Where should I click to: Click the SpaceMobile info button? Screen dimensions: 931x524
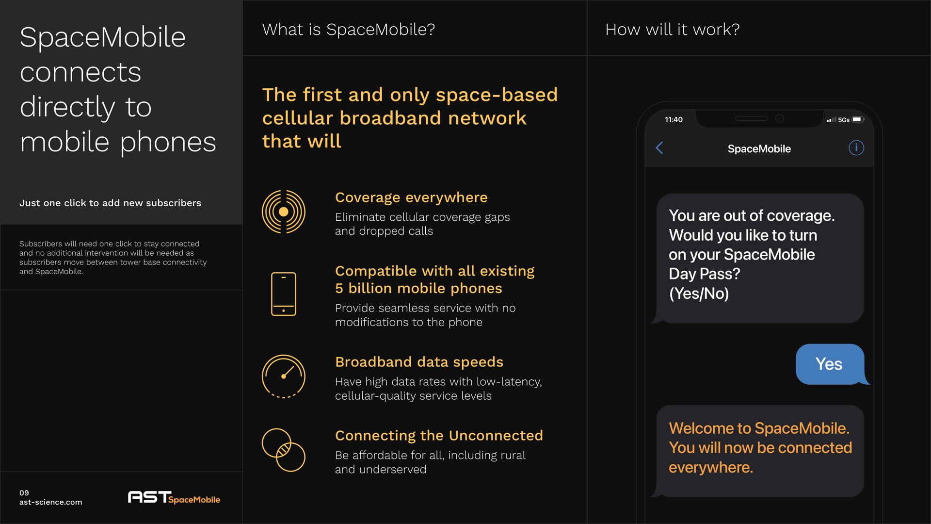tap(856, 148)
